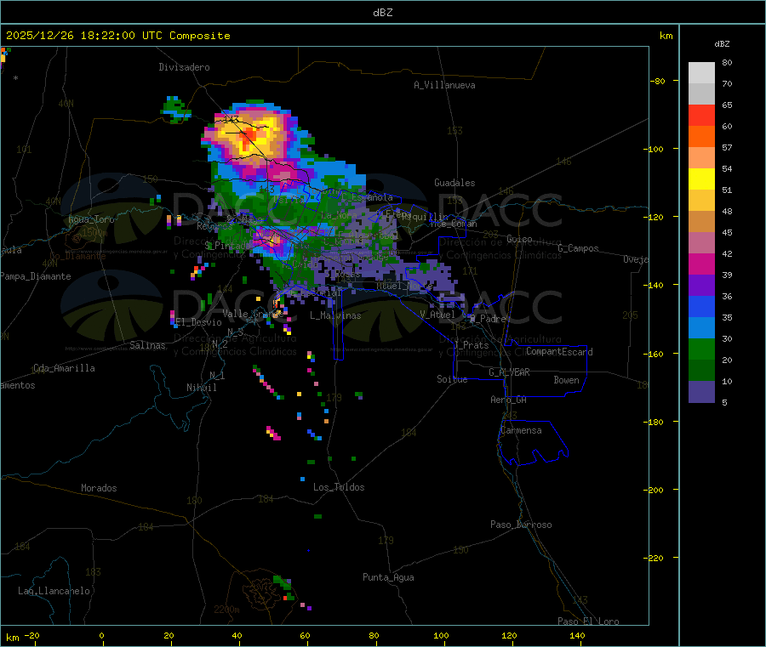This screenshot has height=647, width=766.
Task: Click the Paso_El_Loro label
Action: [x=589, y=621]
